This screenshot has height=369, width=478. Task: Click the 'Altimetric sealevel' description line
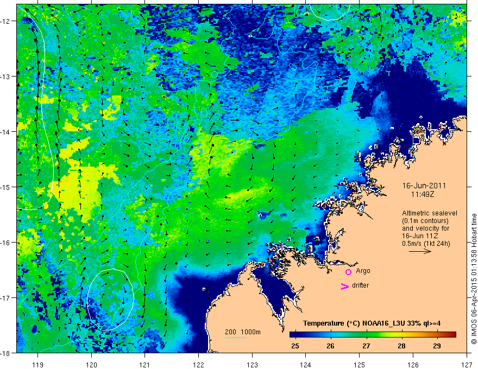pos(430,213)
